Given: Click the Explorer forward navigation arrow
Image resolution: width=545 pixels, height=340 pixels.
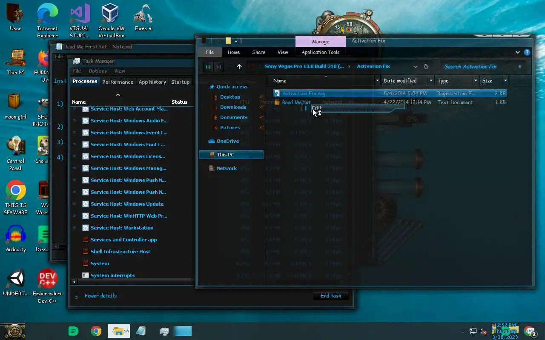Looking at the screenshot, I should click(218, 67).
